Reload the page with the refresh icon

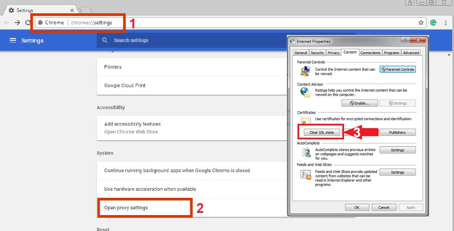pyautogui.click(x=28, y=23)
